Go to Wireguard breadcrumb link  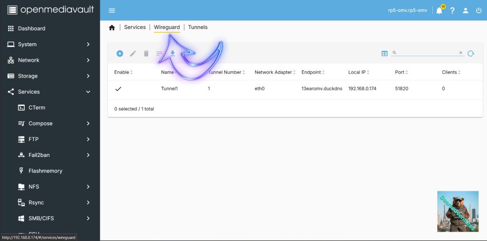(x=167, y=27)
